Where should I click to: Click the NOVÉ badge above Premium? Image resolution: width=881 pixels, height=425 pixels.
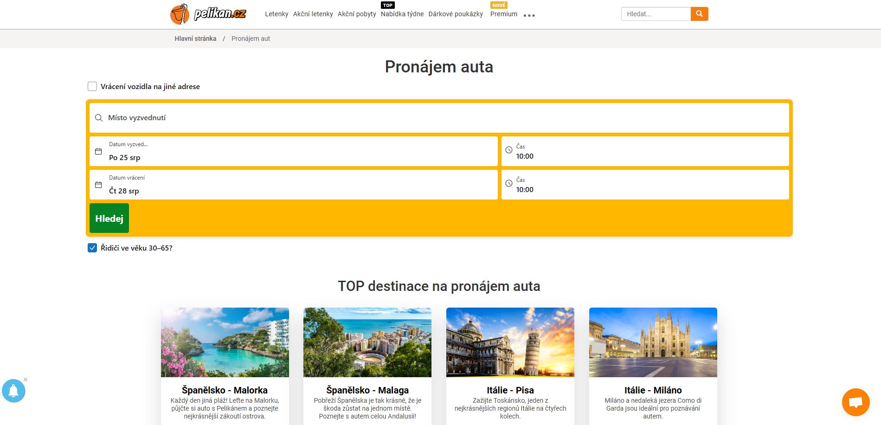[499, 5]
